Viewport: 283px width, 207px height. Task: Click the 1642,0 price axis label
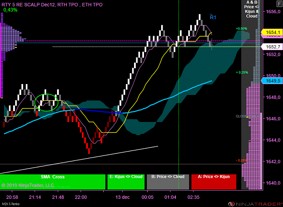(x=273, y=161)
